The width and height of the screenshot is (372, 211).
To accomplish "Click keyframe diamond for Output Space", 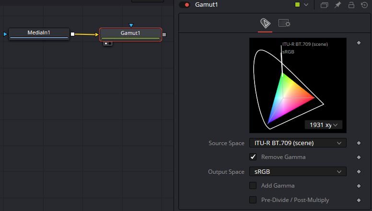I will [359, 171].
